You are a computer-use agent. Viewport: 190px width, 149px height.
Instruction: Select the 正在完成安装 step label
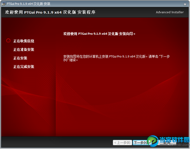click(24, 67)
